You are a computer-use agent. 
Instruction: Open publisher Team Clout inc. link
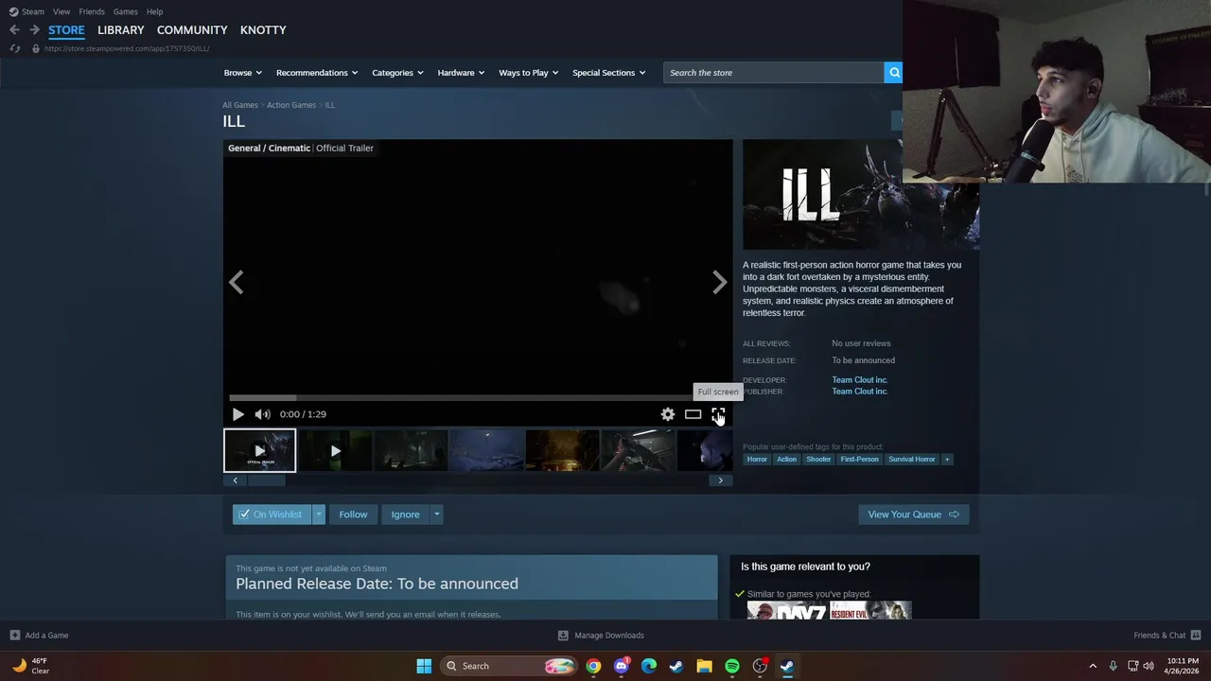click(860, 392)
